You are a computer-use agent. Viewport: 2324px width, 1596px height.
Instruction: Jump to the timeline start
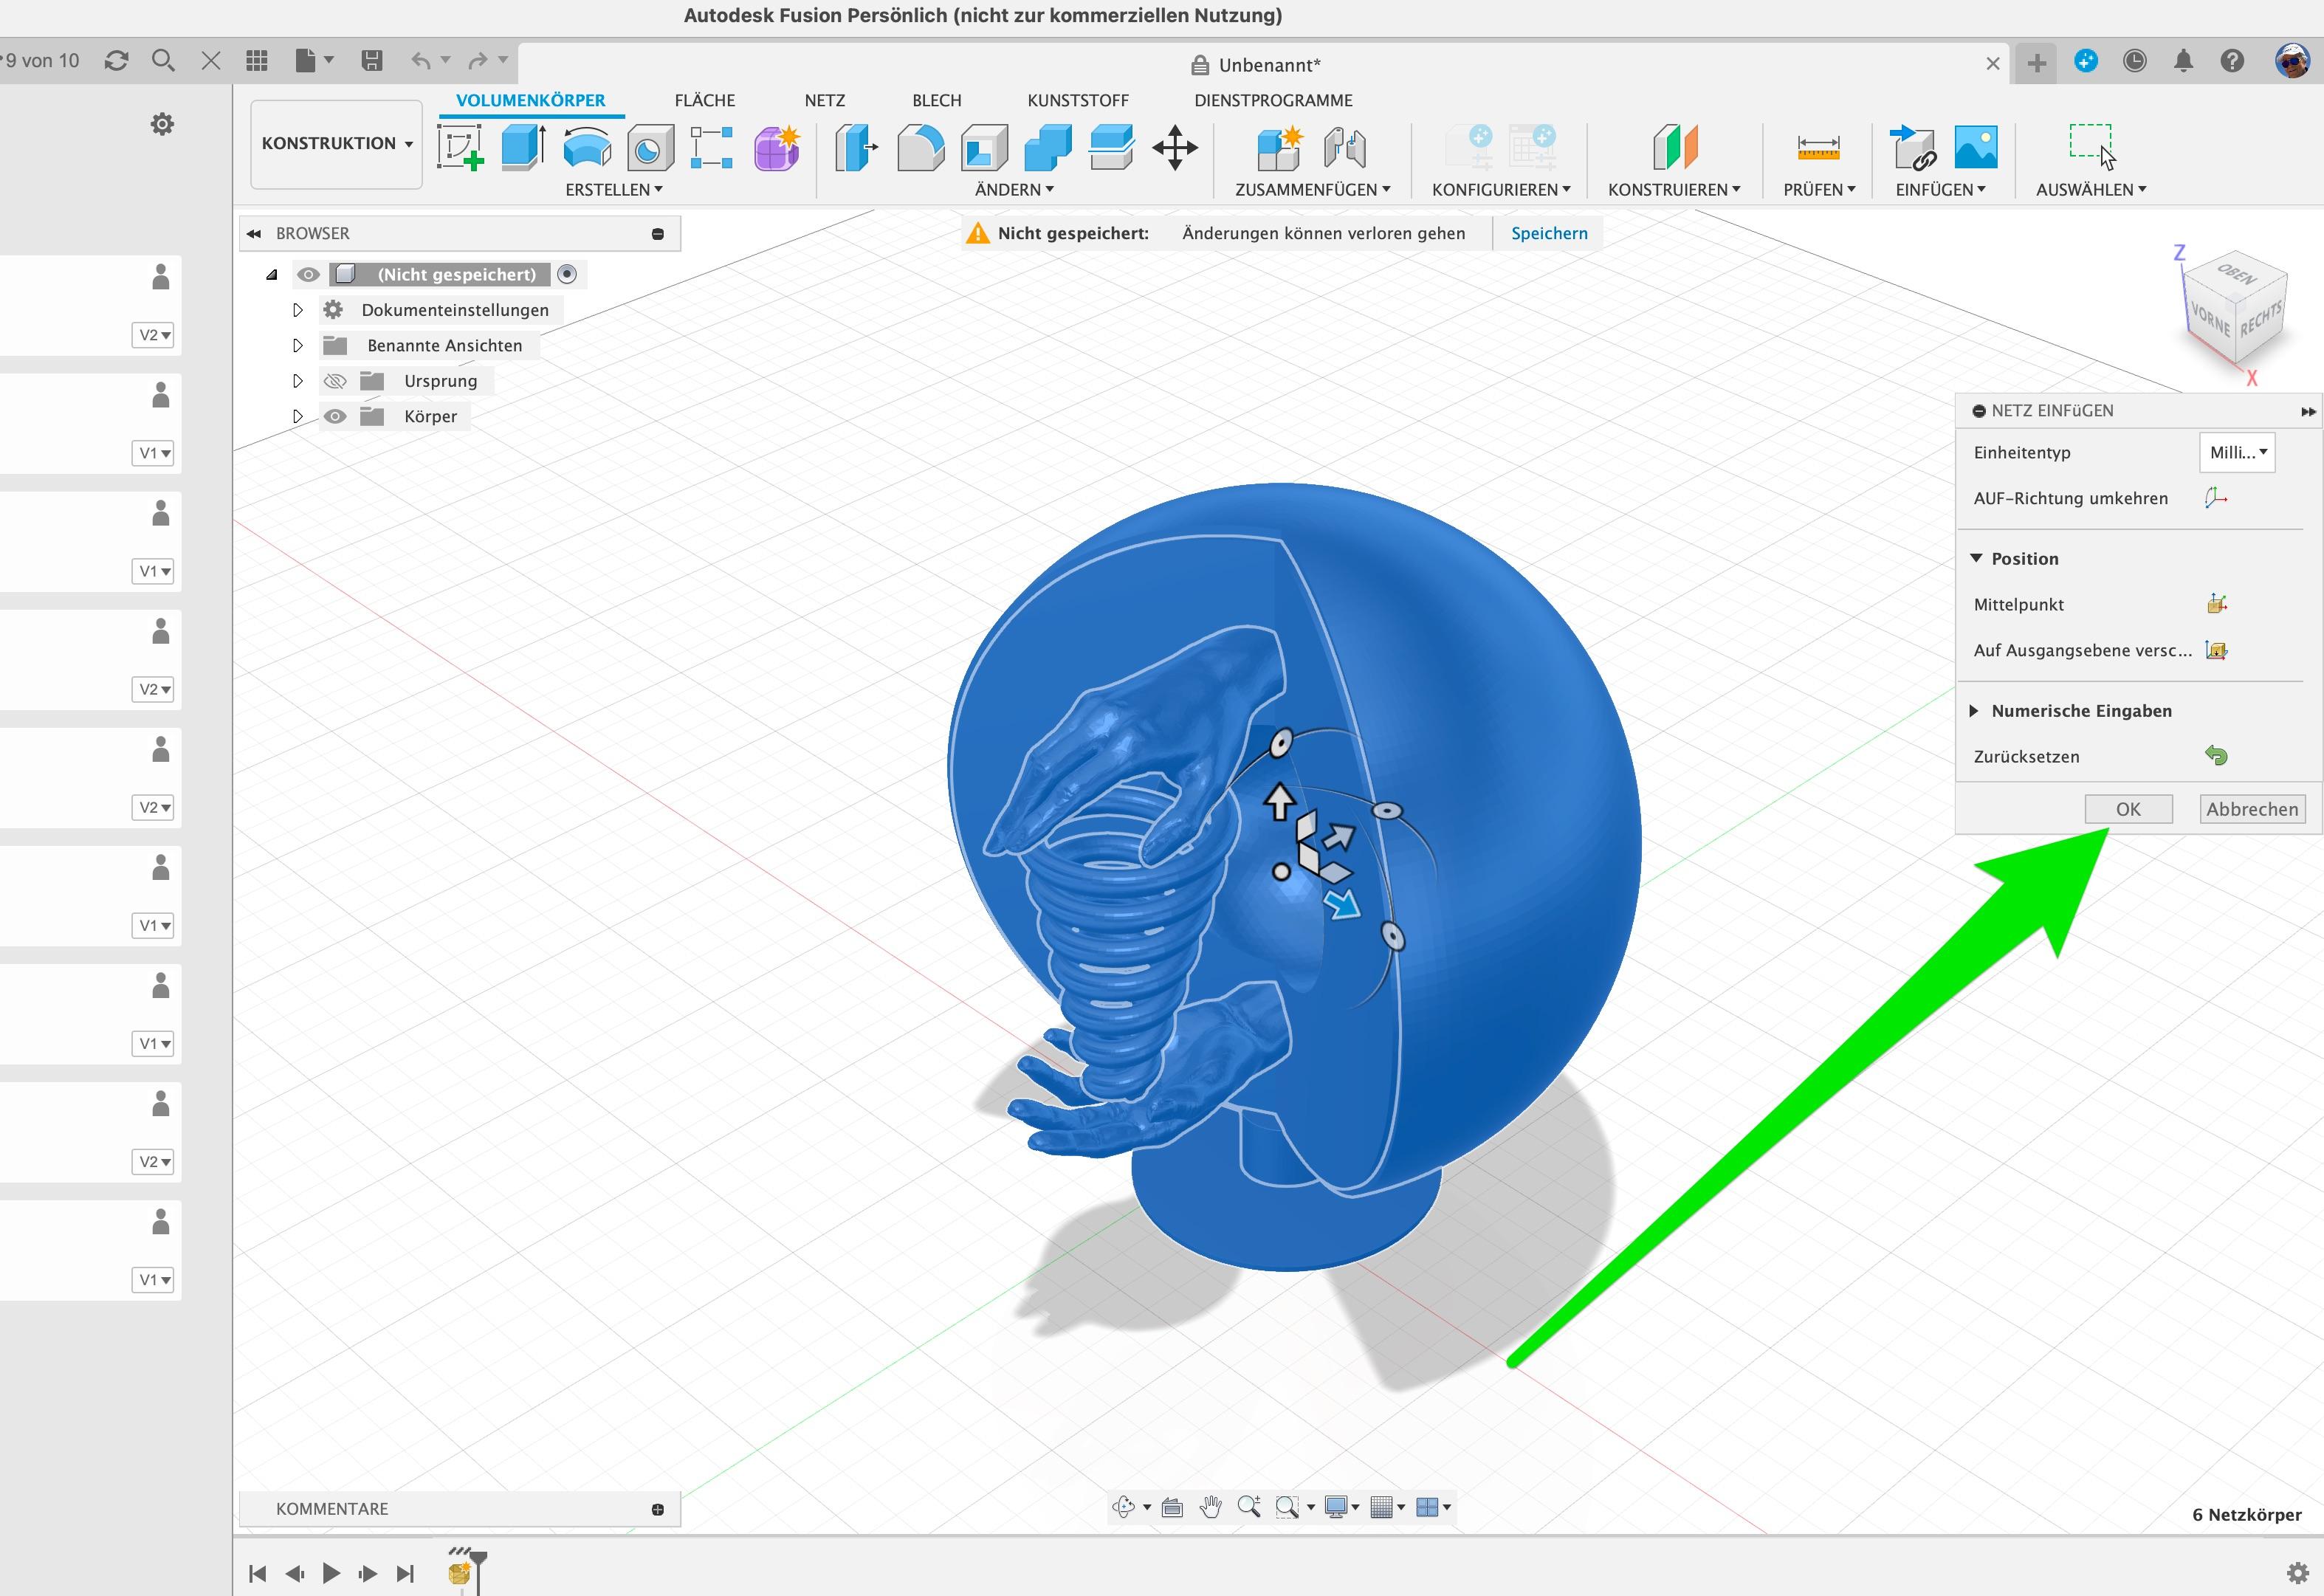pyautogui.click(x=257, y=1573)
